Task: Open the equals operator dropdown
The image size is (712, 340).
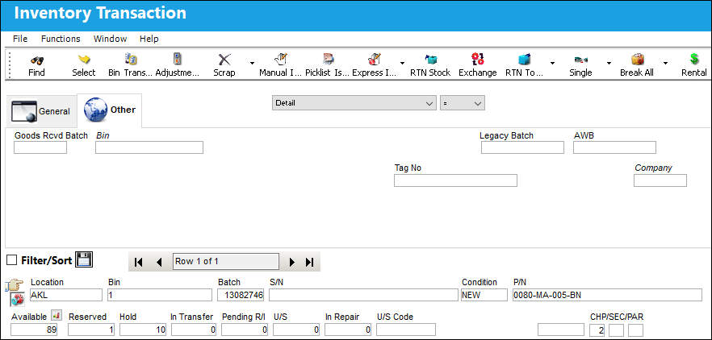Action: 463,103
